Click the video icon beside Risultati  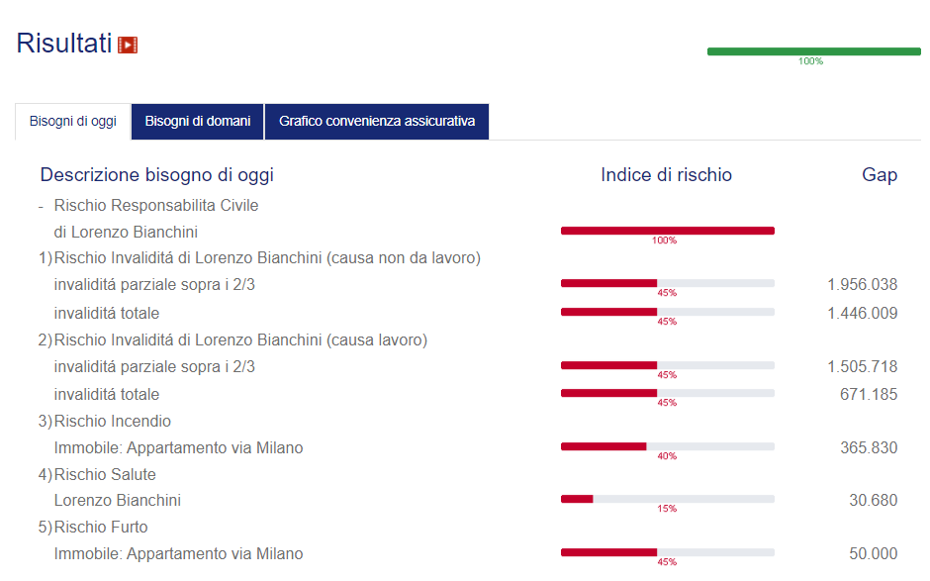pos(128,45)
